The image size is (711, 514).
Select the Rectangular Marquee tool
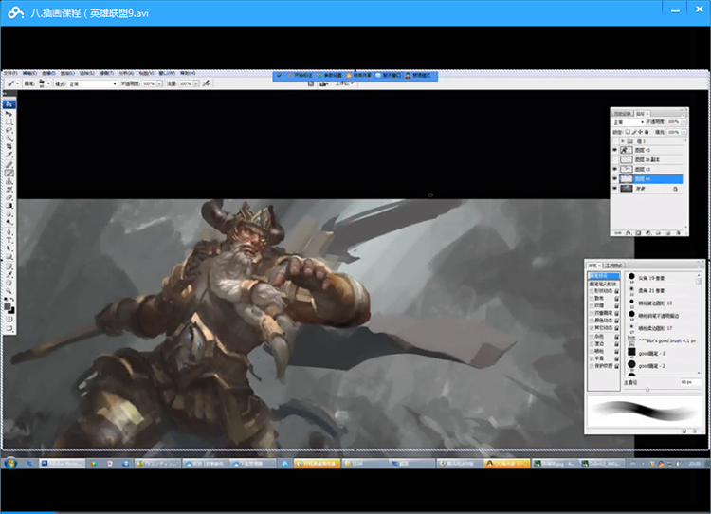pos(9,121)
